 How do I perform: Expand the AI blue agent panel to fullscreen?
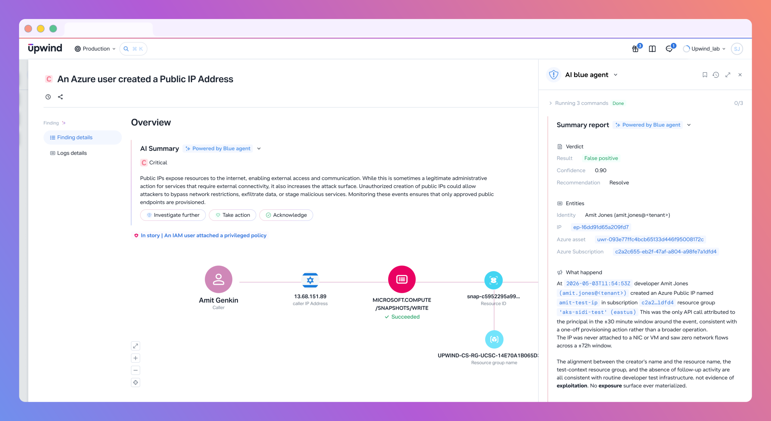728,75
